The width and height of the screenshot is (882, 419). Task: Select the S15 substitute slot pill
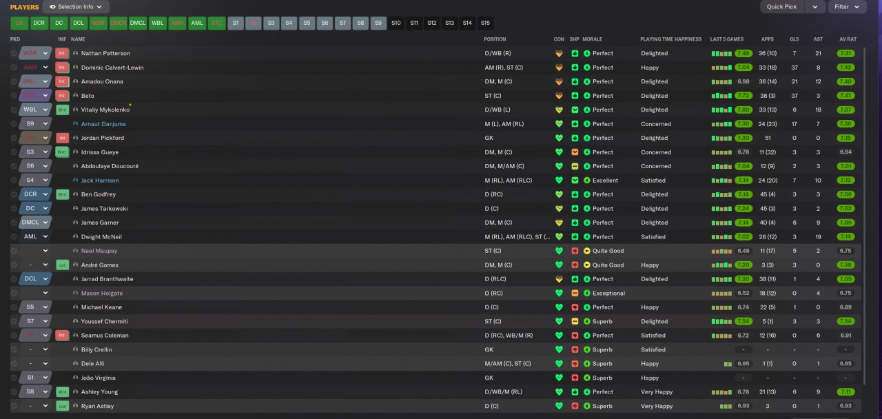click(485, 23)
